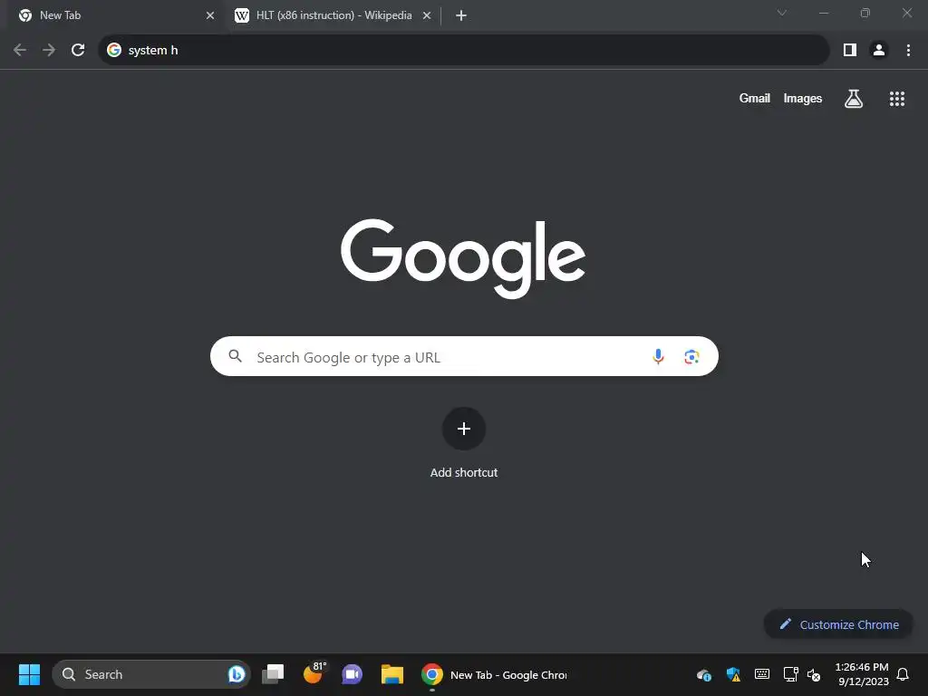Screen dimensions: 928x696
Task: Go forward using the forward arrow
Action: (49, 51)
